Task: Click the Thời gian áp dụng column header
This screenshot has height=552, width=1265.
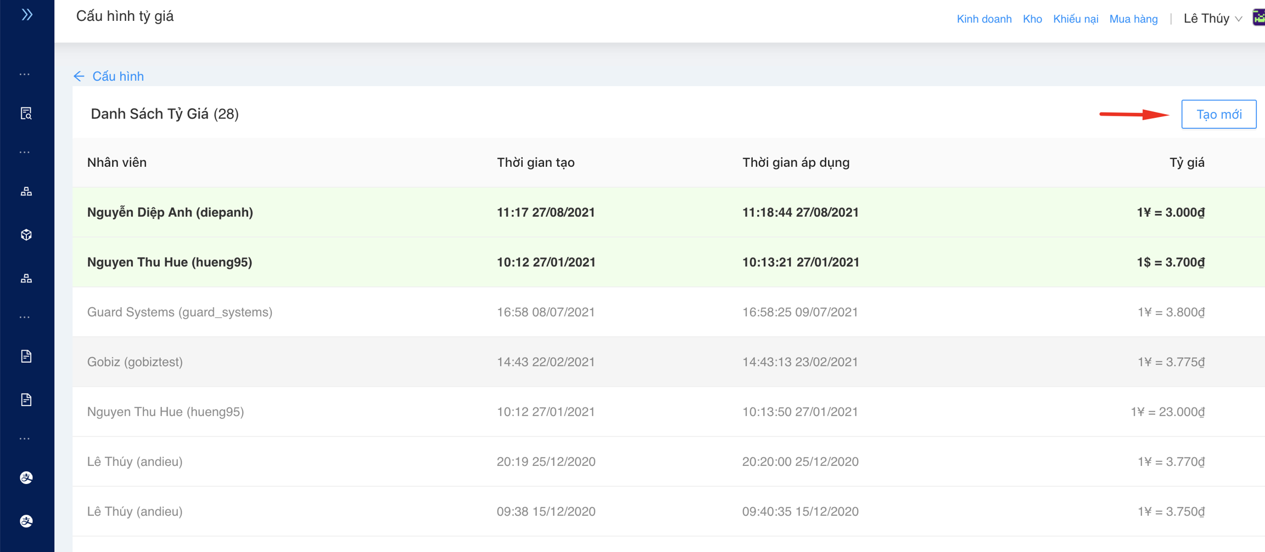Action: [796, 162]
